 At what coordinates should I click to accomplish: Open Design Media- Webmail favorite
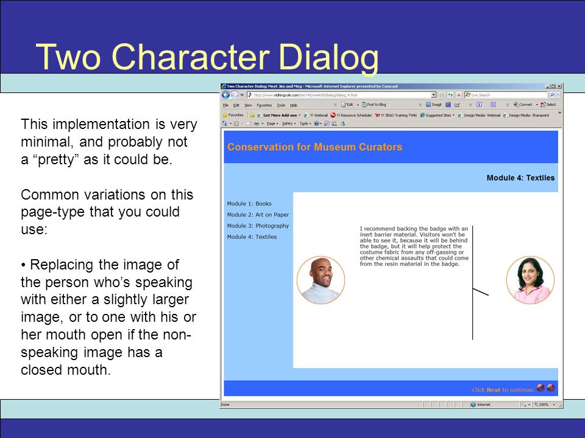[x=479, y=115]
